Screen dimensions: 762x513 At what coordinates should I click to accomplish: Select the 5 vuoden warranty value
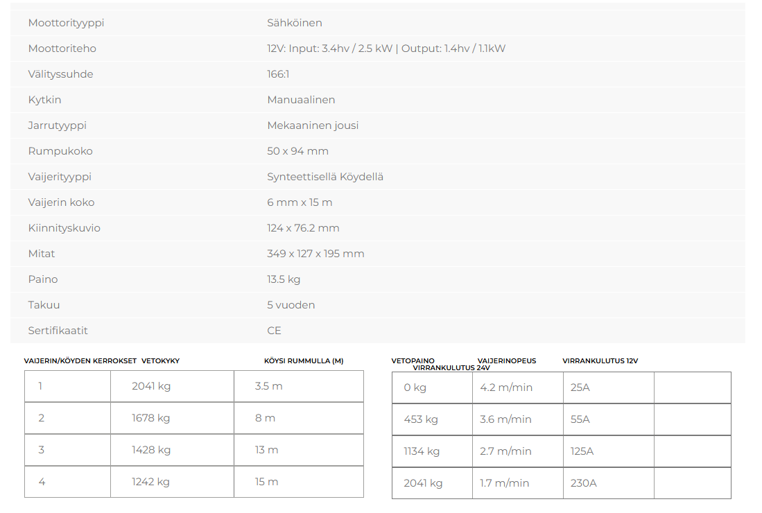[x=291, y=305]
